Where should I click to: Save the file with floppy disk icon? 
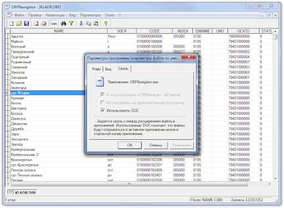[x=27, y=23]
